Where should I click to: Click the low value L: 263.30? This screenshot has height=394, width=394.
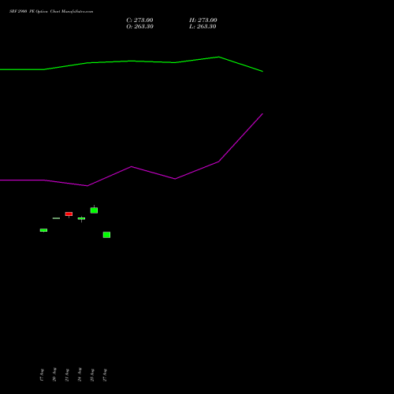click(x=203, y=27)
